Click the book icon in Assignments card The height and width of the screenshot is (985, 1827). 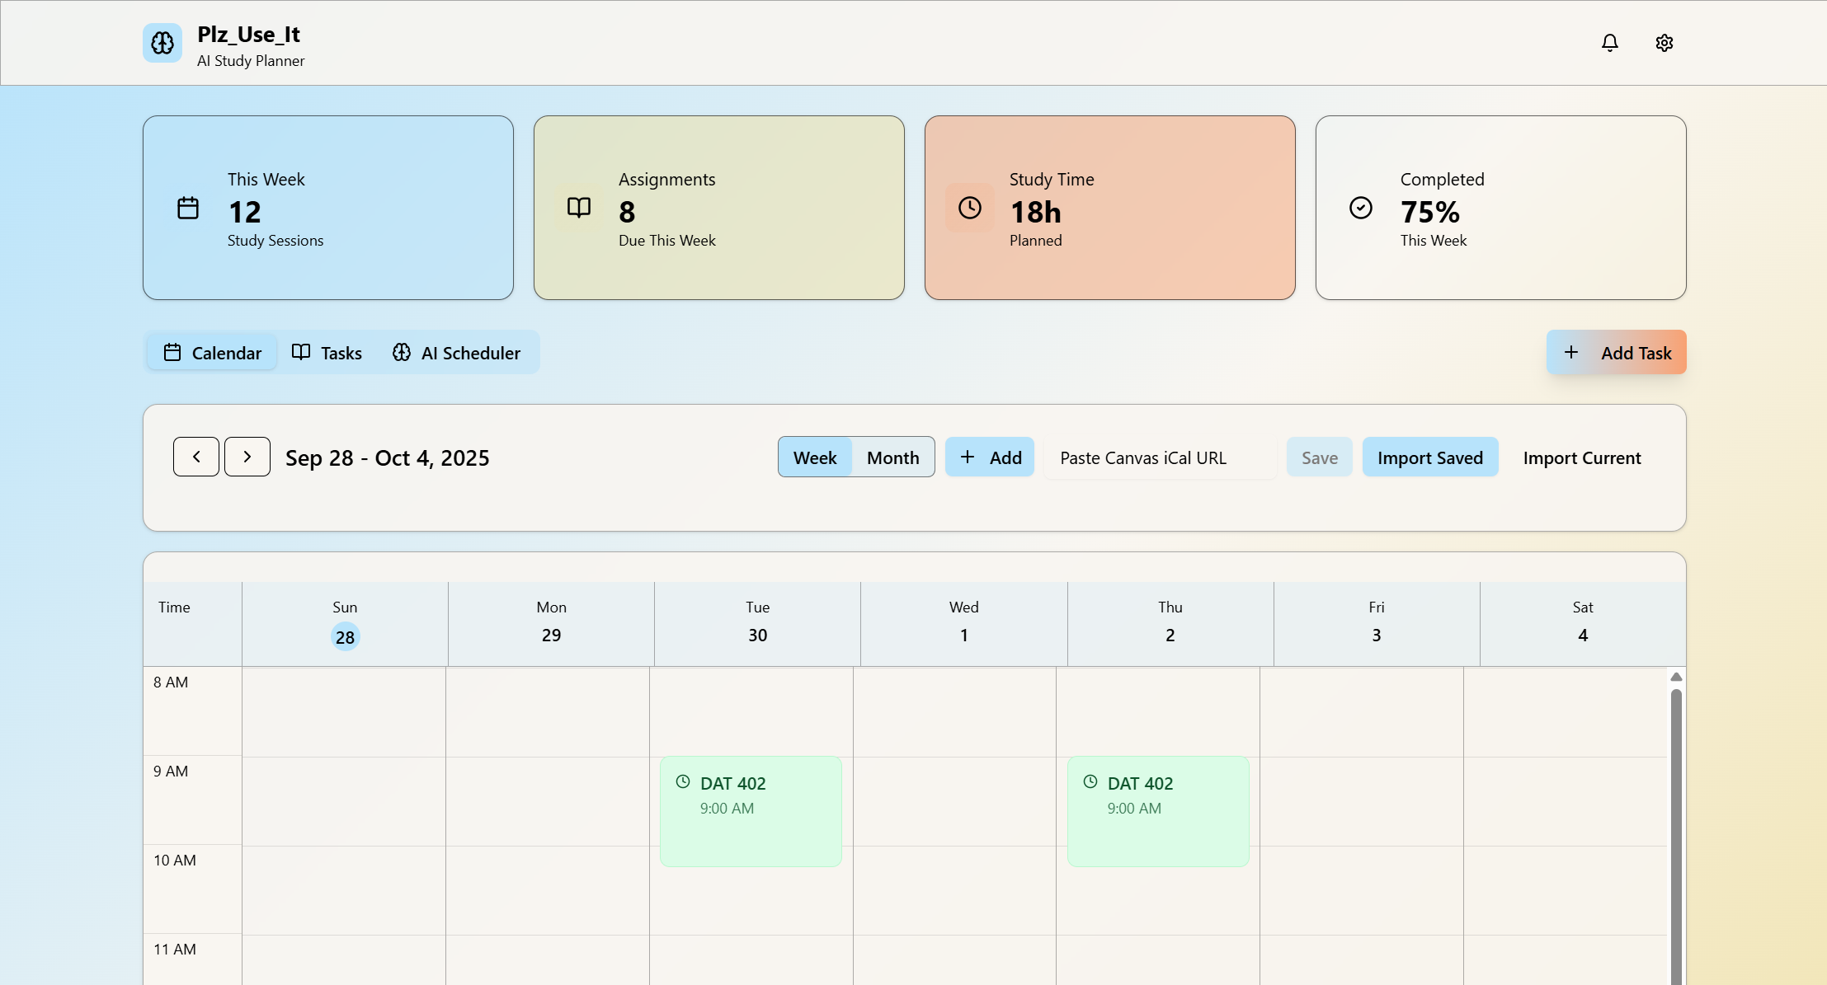[579, 208]
